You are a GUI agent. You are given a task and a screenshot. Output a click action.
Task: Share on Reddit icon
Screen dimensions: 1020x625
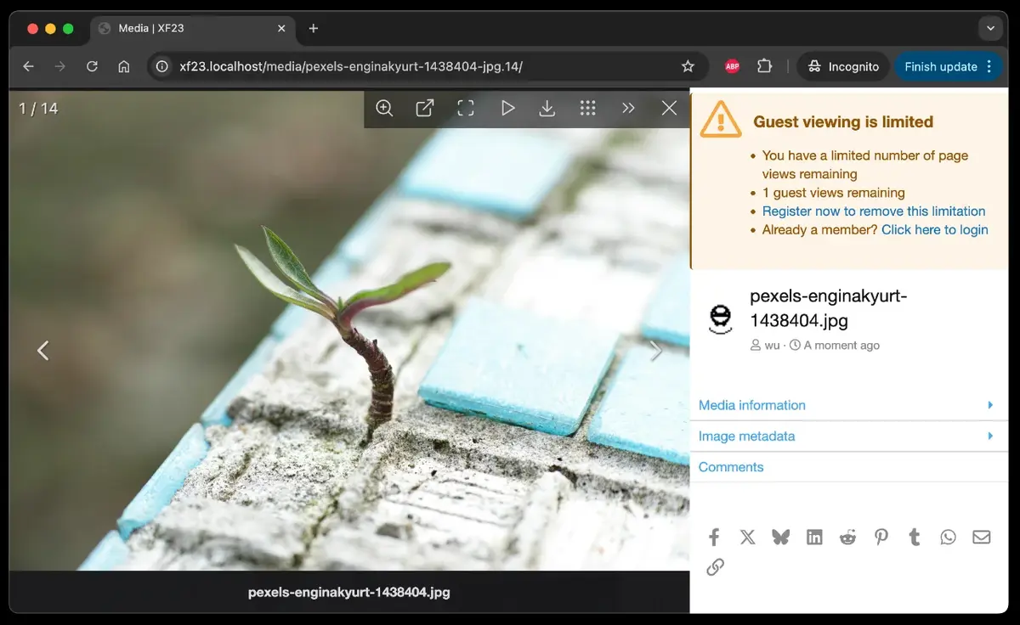tap(847, 537)
